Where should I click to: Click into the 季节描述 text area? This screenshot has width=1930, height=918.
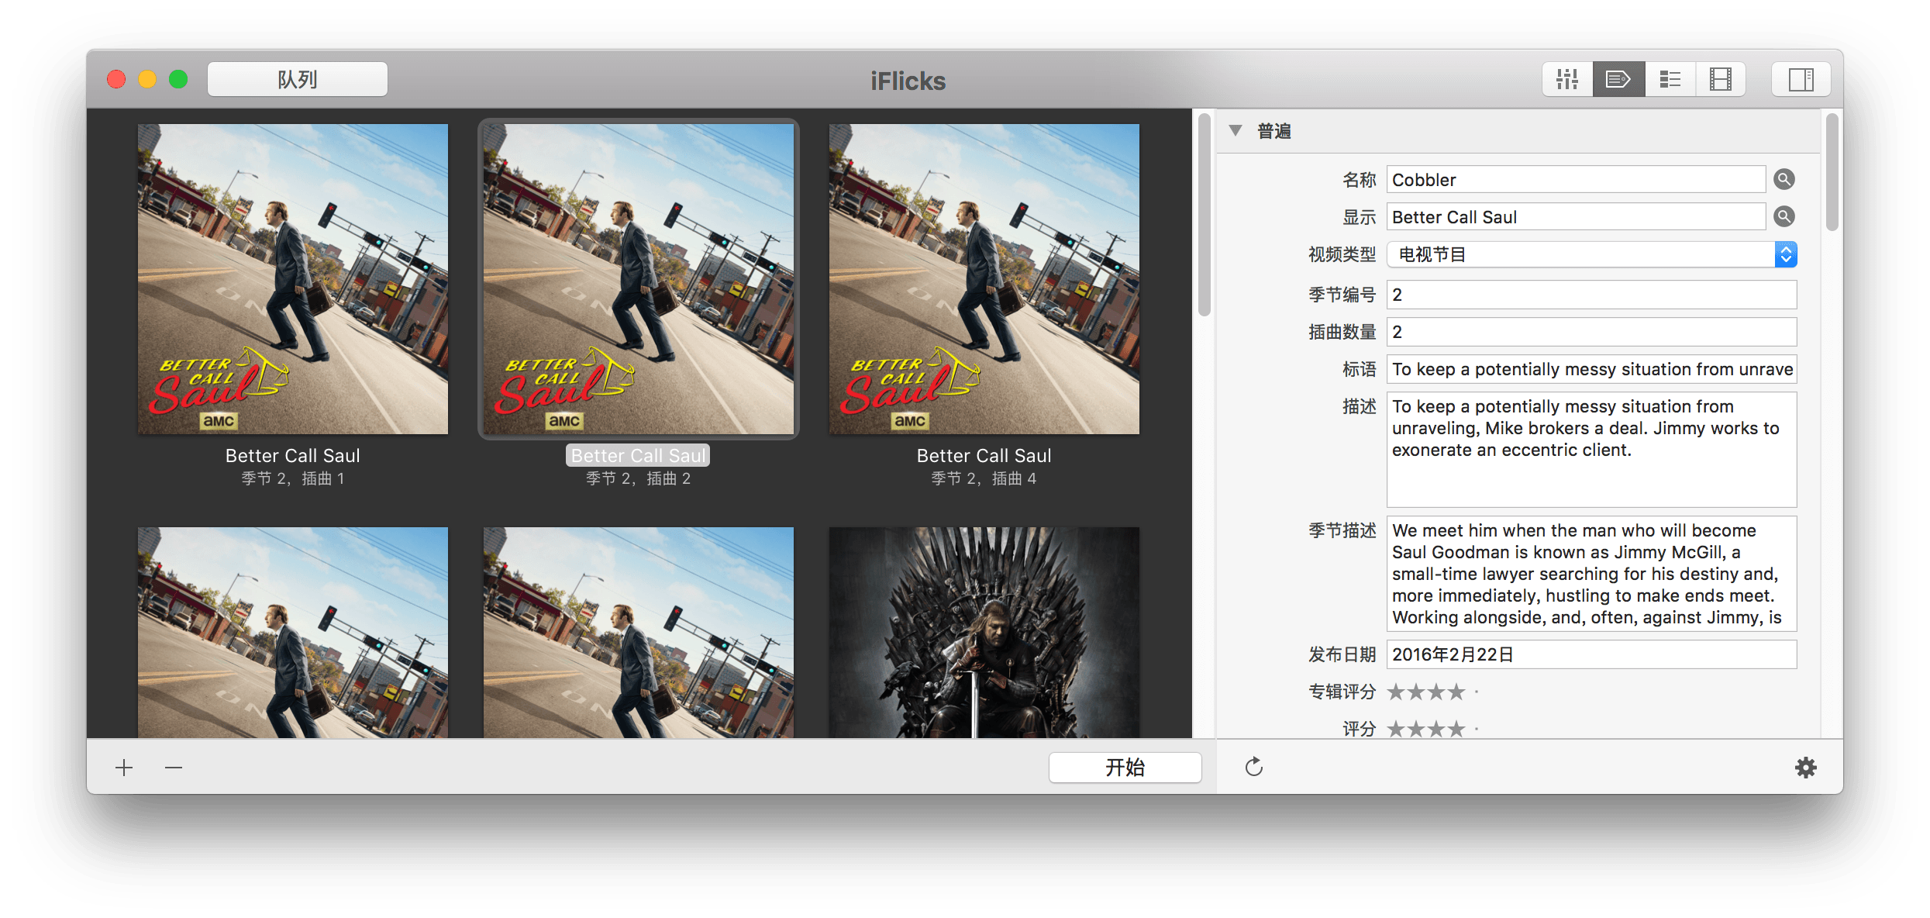pyautogui.click(x=1592, y=574)
